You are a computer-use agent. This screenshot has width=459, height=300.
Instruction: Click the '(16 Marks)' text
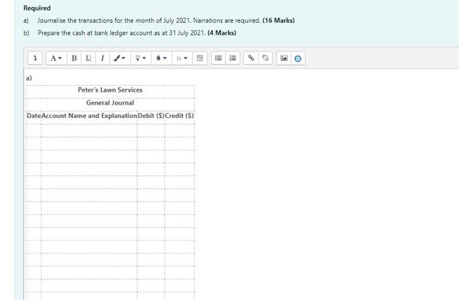pyautogui.click(x=279, y=20)
